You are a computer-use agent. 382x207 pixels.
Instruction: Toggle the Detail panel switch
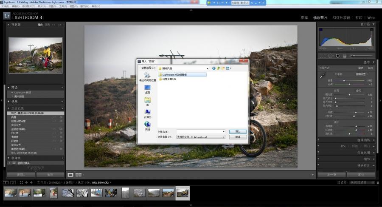[318, 159]
